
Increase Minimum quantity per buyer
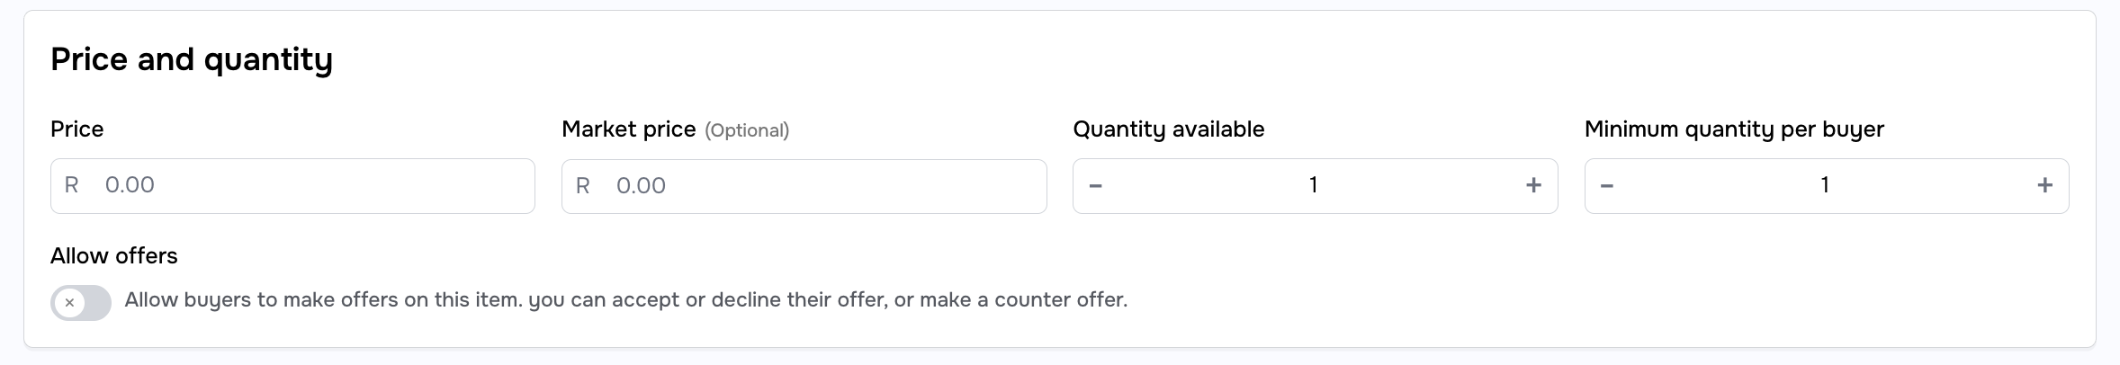tap(2044, 186)
